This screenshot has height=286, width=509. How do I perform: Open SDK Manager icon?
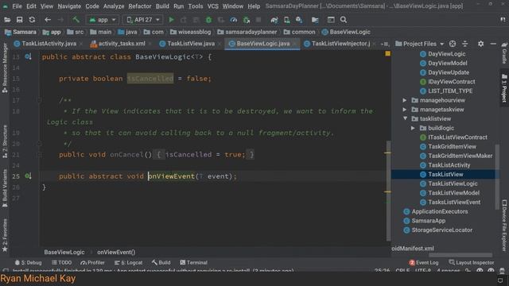299,20
